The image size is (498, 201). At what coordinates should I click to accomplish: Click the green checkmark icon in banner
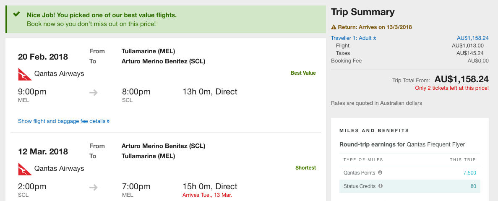tap(17, 14)
